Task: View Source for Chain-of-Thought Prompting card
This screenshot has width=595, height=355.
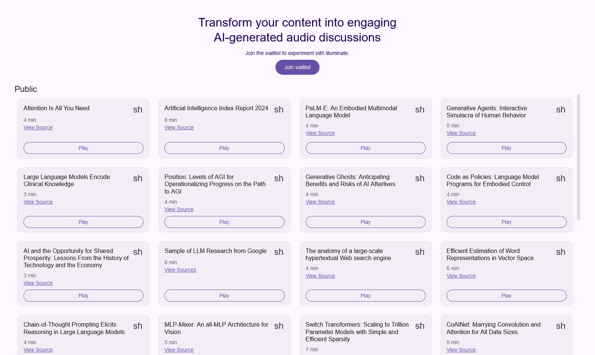Action: [38, 350]
